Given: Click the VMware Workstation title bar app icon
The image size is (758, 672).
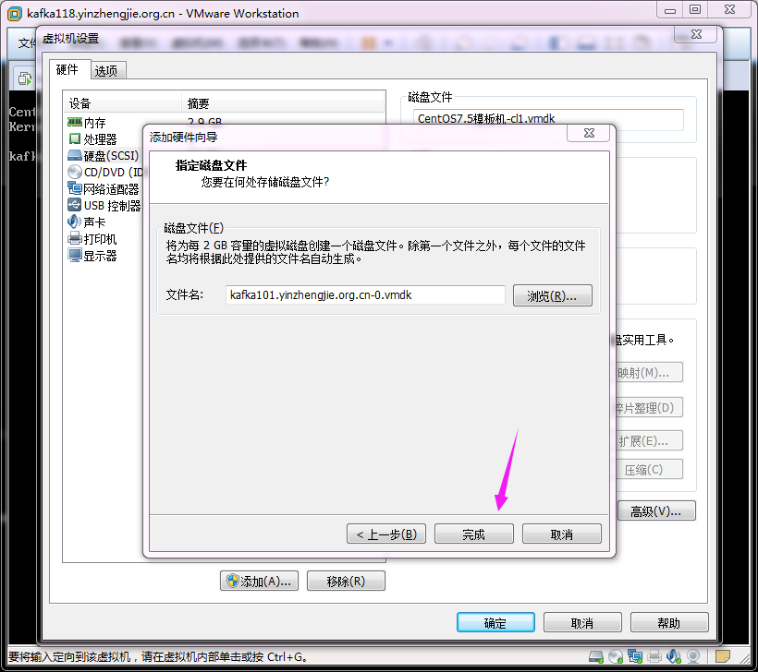Looking at the screenshot, I should coord(15,14).
